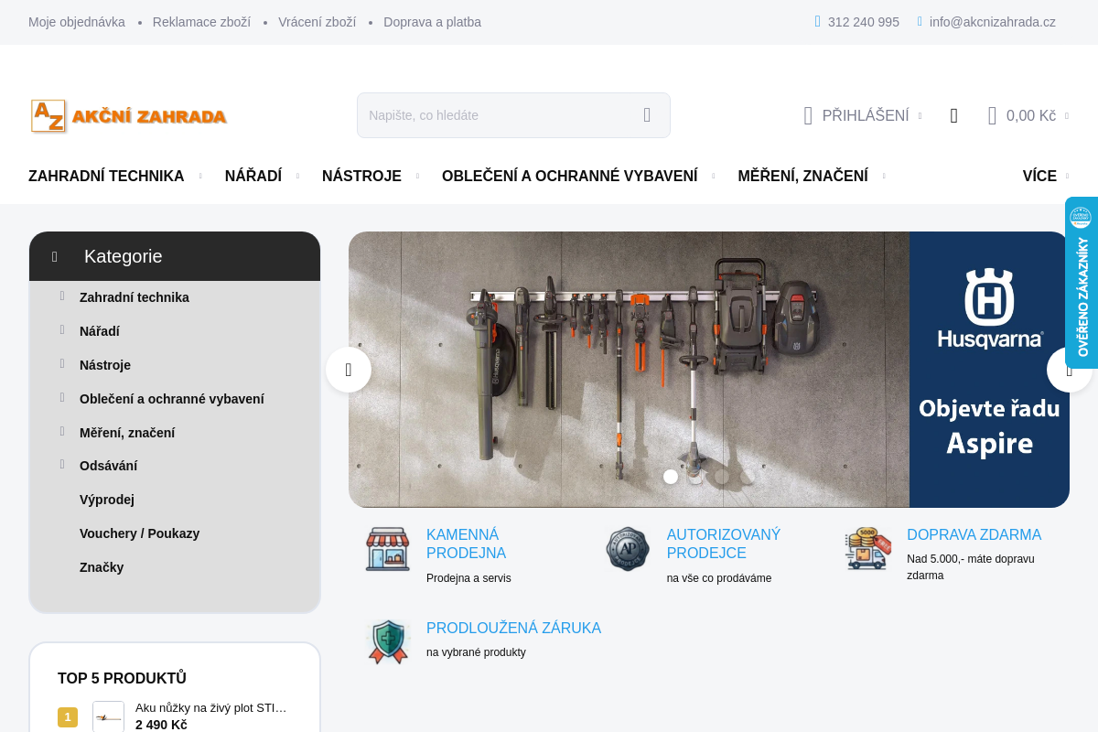Image resolution: width=1098 pixels, height=732 pixels.
Task: Open Aku nůžky na živý plot product
Action: (x=211, y=708)
